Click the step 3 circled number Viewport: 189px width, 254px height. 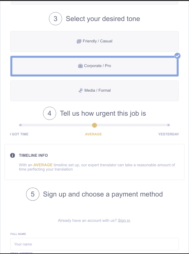[55, 19]
